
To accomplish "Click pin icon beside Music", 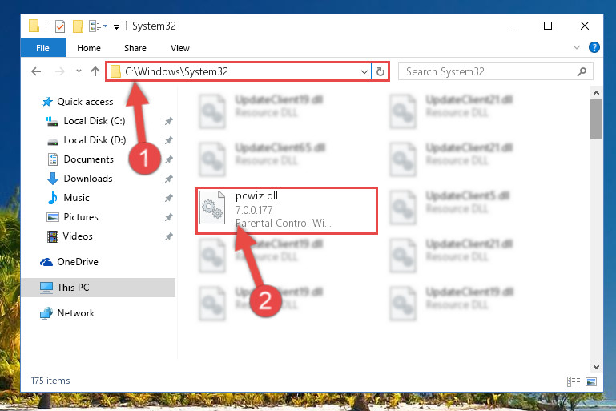I will (x=168, y=198).
